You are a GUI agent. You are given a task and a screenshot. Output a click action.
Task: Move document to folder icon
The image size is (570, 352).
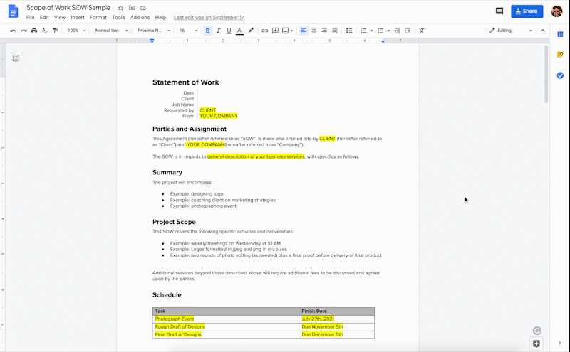(132, 8)
